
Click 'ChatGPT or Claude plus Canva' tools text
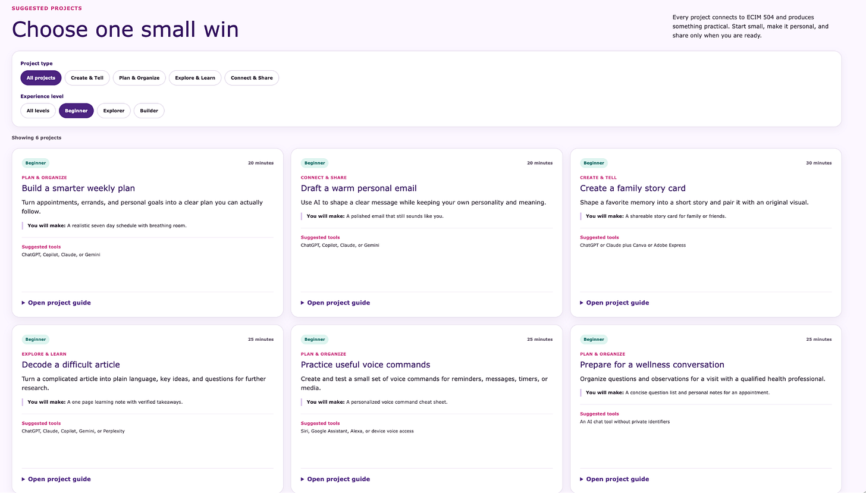(x=632, y=245)
